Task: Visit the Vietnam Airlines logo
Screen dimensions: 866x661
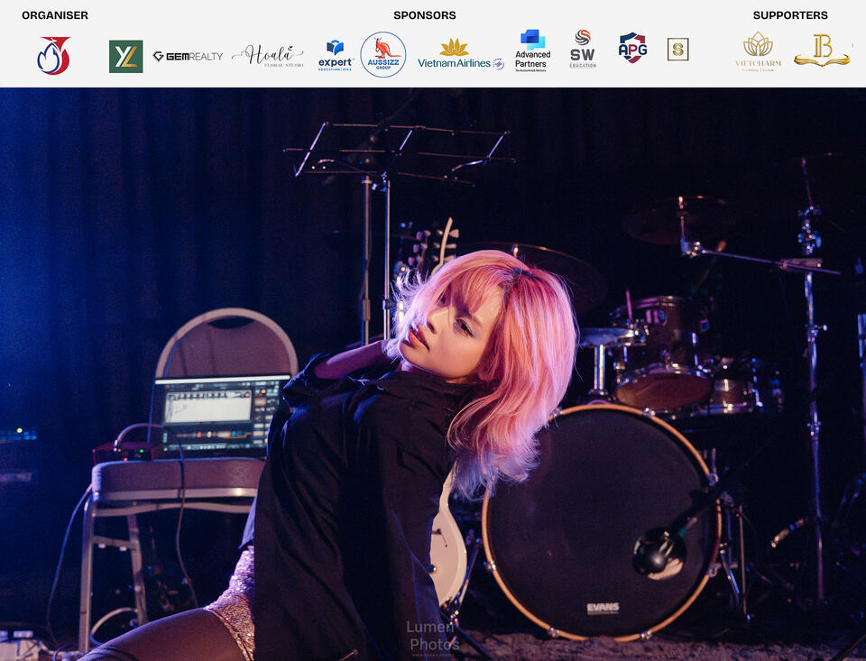Action: pos(461,55)
